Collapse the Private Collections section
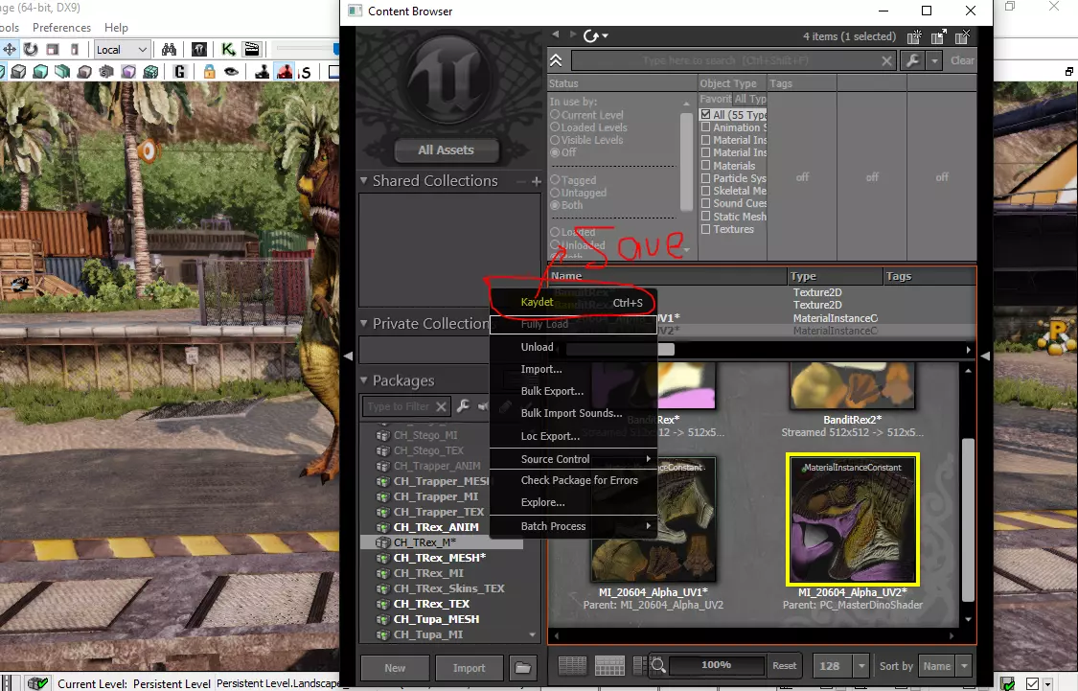Viewport: 1078px width, 691px height. pyautogui.click(x=364, y=323)
